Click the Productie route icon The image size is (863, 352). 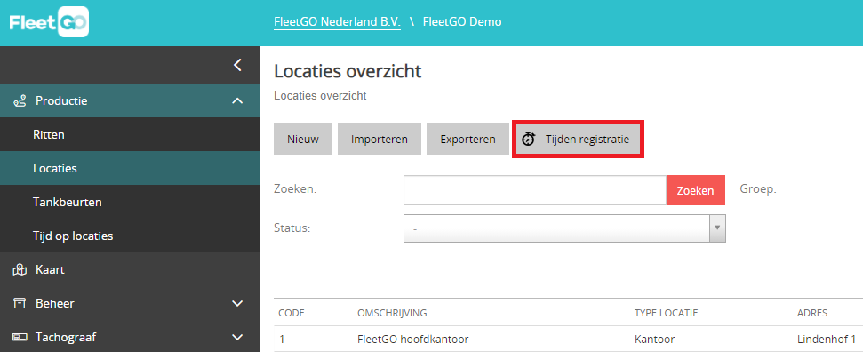pyautogui.click(x=20, y=100)
